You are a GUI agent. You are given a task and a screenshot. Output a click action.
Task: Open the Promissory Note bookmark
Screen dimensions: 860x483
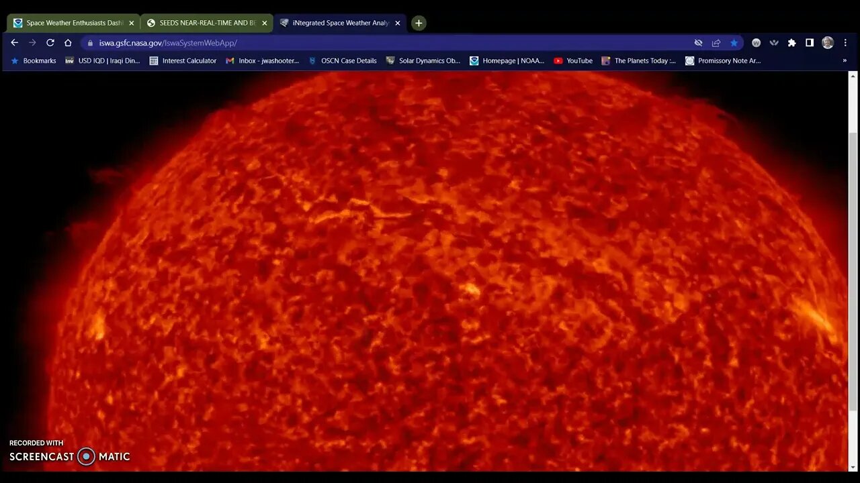coord(723,60)
